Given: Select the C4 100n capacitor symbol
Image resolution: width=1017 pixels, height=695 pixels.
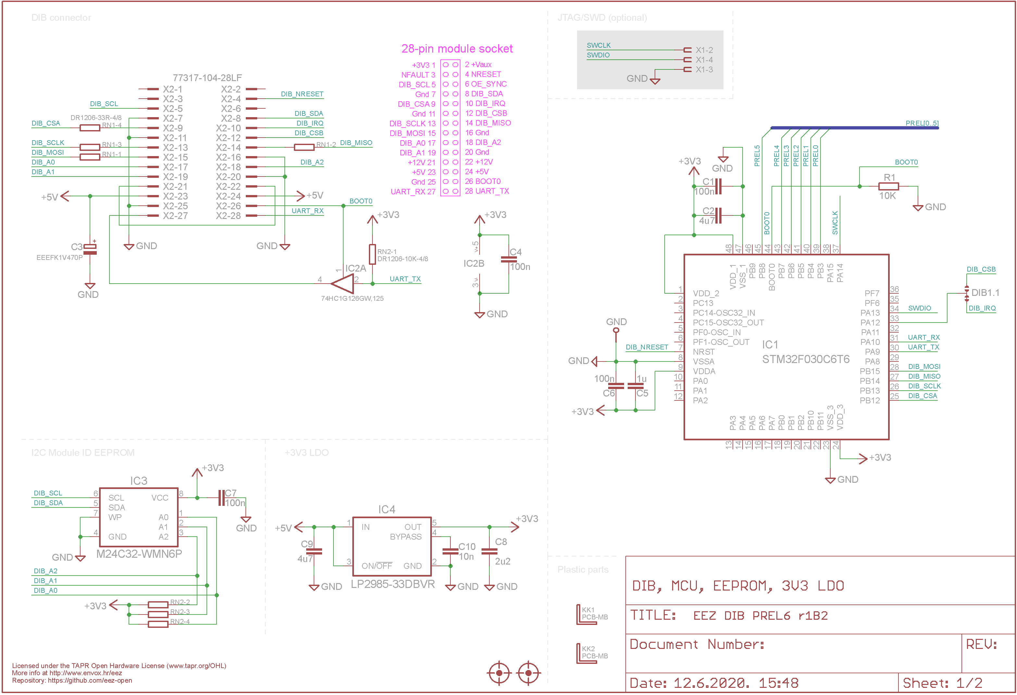Looking at the screenshot, I should [509, 259].
